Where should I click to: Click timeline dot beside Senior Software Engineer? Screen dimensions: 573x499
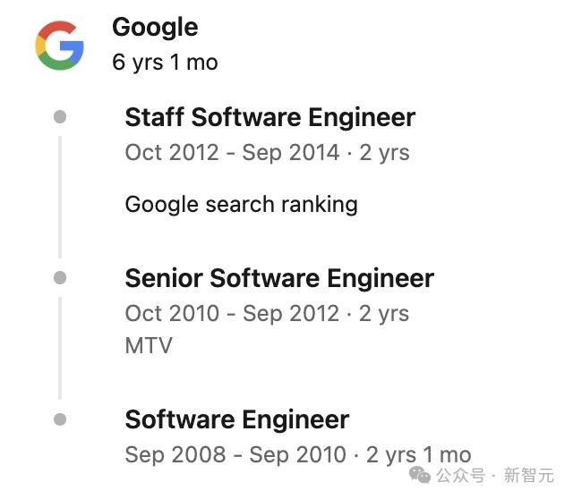click(x=60, y=278)
